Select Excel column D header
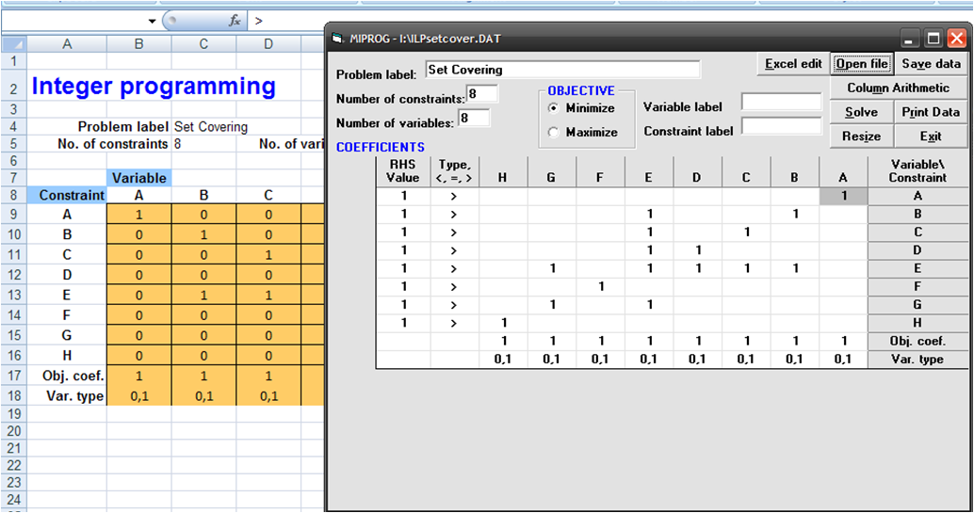The width and height of the screenshot is (974, 513). coord(268,44)
